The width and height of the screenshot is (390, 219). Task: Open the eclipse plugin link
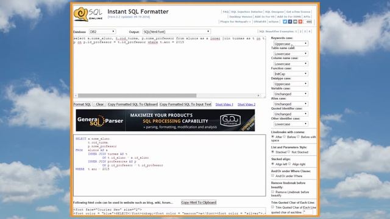[x=274, y=22]
